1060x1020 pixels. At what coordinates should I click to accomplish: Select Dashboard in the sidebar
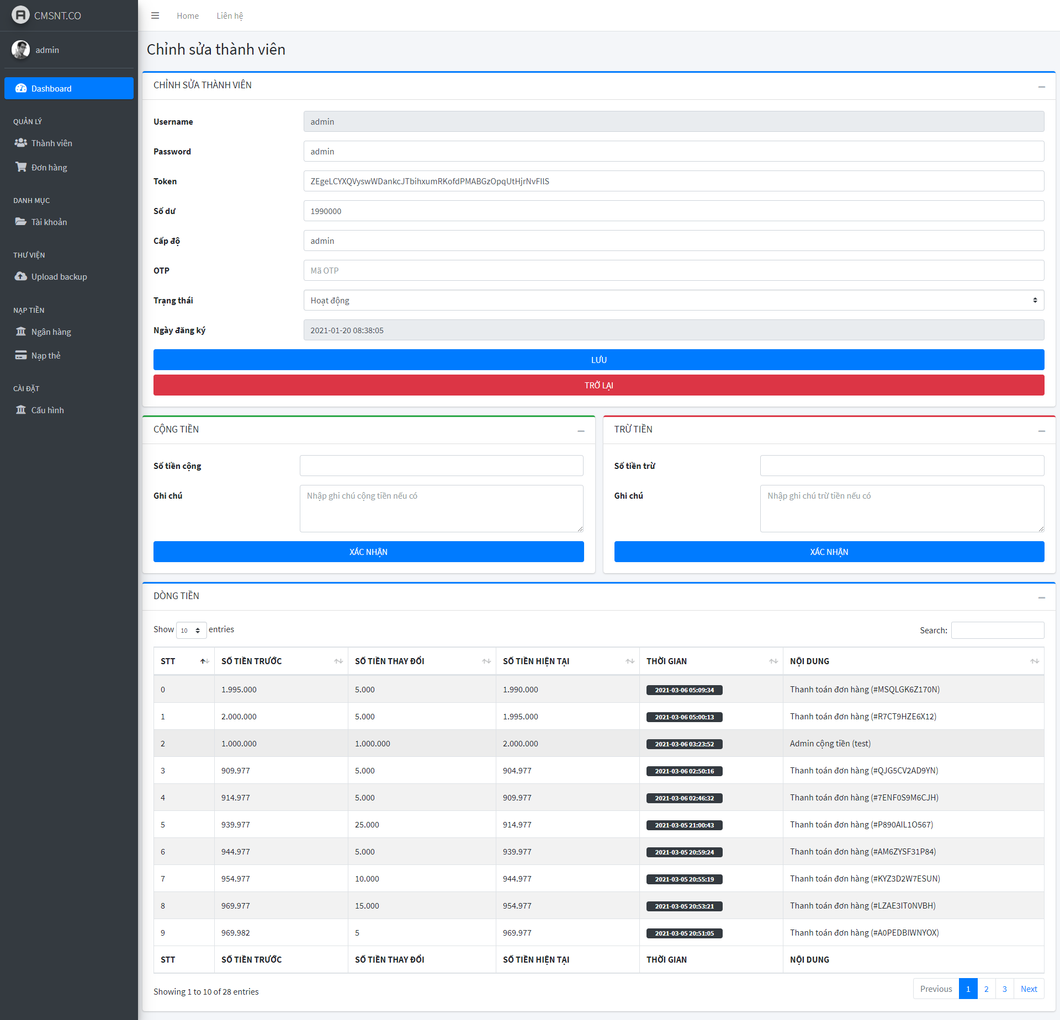tap(69, 88)
